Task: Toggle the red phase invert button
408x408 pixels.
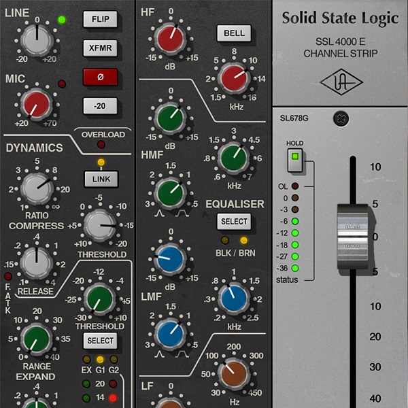Action: (100, 77)
